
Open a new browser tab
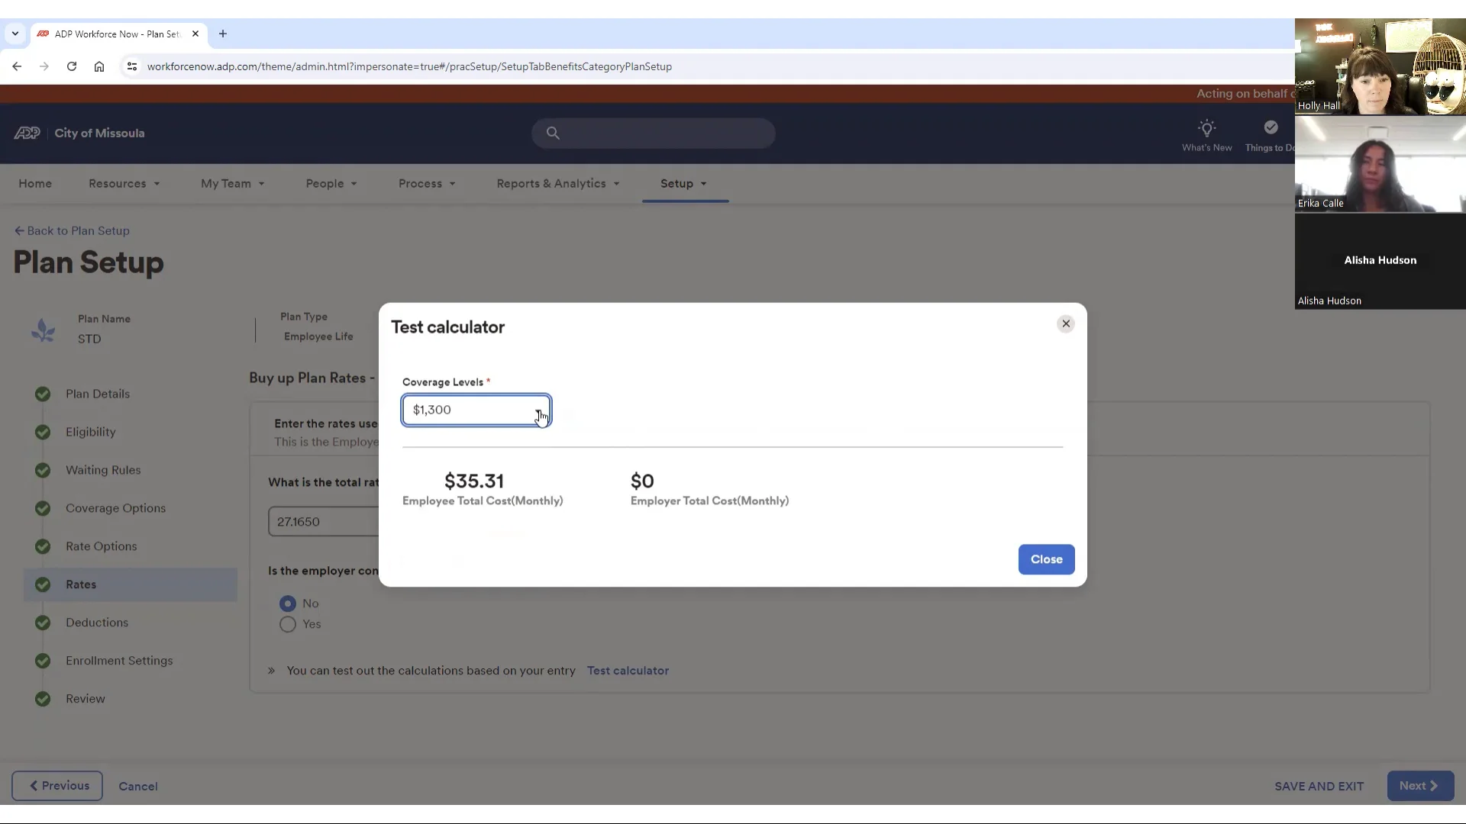[223, 34]
